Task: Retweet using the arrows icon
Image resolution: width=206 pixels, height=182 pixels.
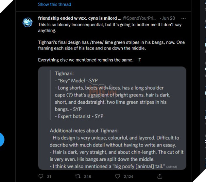Action: [77, 176]
